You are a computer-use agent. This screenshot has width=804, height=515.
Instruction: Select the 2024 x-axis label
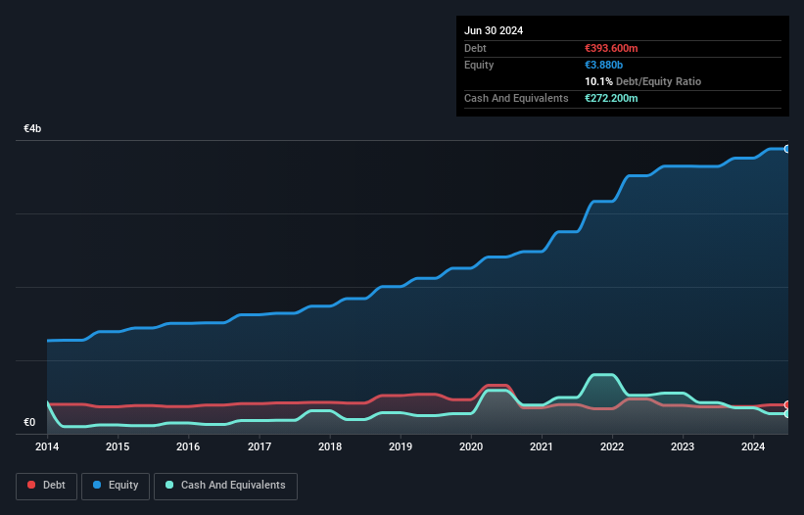pyautogui.click(x=753, y=446)
